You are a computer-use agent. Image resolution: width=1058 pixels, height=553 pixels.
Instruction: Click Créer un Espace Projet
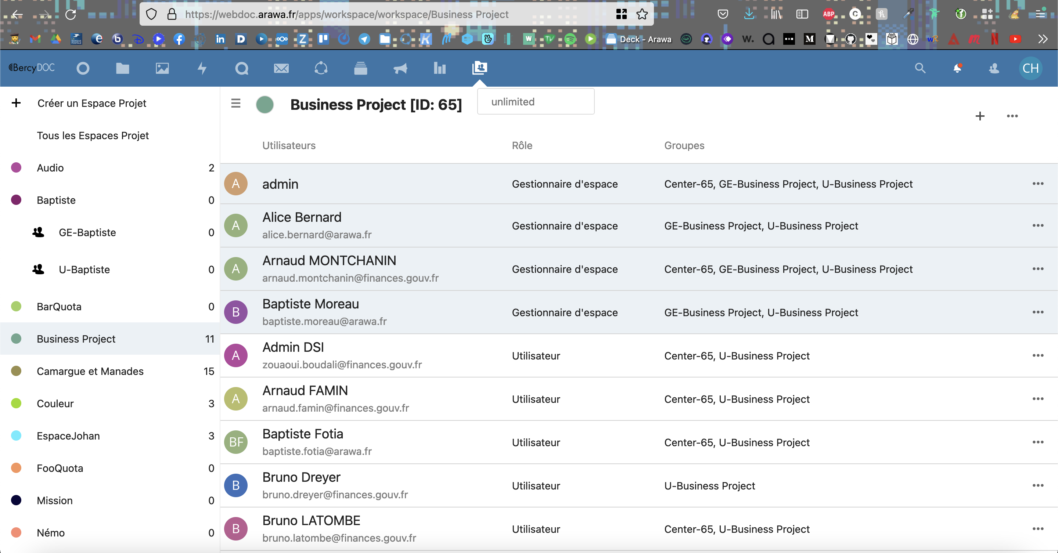coord(91,103)
